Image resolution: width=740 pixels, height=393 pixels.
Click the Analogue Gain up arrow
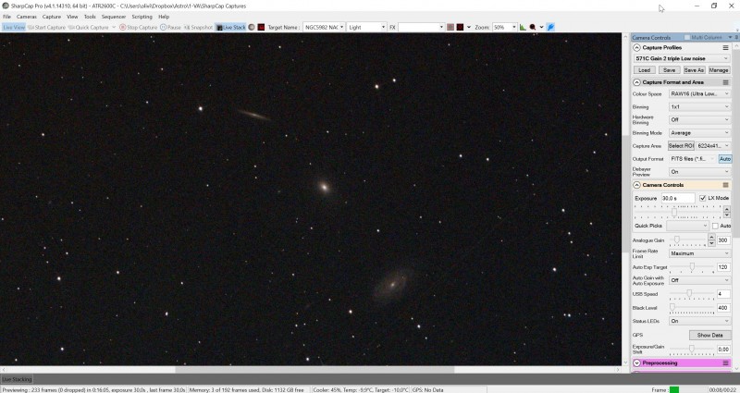tap(711, 238)
